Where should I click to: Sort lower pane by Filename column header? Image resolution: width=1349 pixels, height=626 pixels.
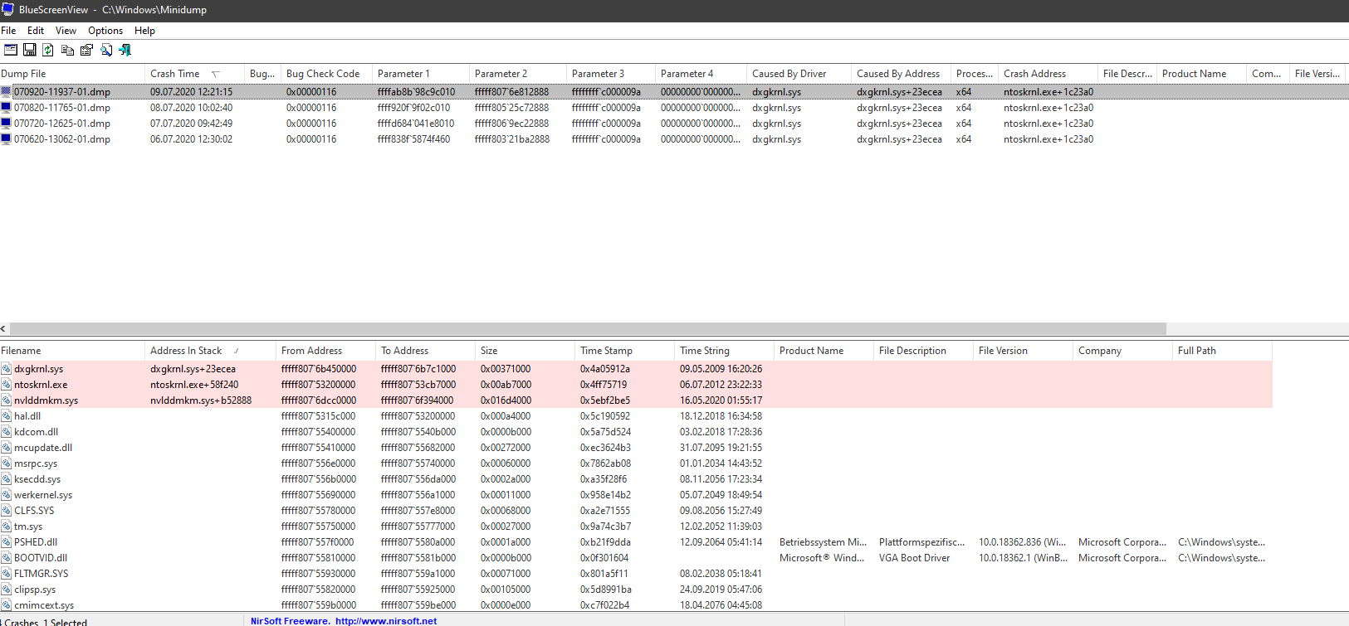coord(73,351)
